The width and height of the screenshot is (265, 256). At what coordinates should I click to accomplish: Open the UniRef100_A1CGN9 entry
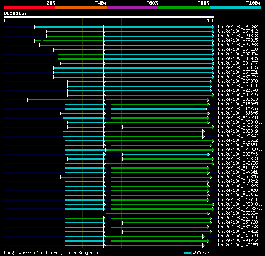click(238, 168)
